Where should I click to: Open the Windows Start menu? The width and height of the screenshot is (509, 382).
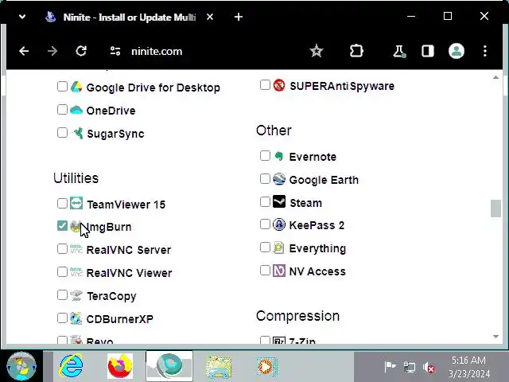pyautogui.click(x=21, y=366)
